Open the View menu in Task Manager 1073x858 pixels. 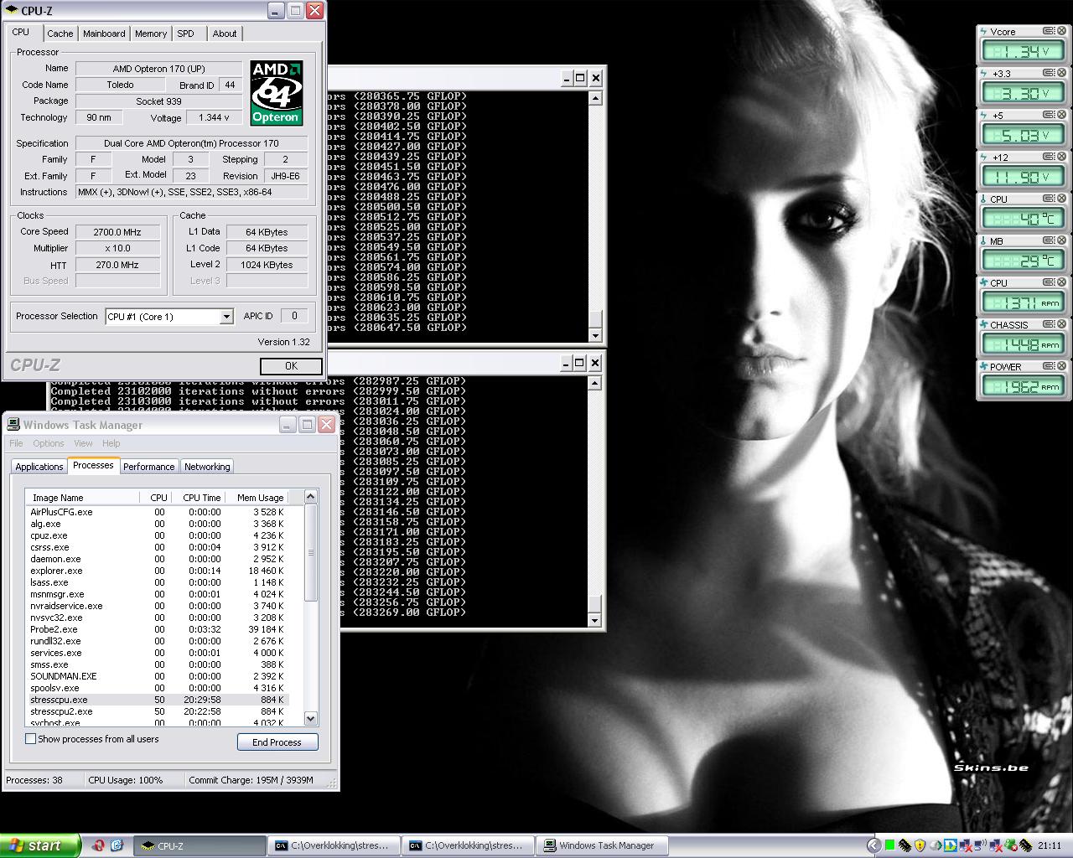(x=83, y=443)
